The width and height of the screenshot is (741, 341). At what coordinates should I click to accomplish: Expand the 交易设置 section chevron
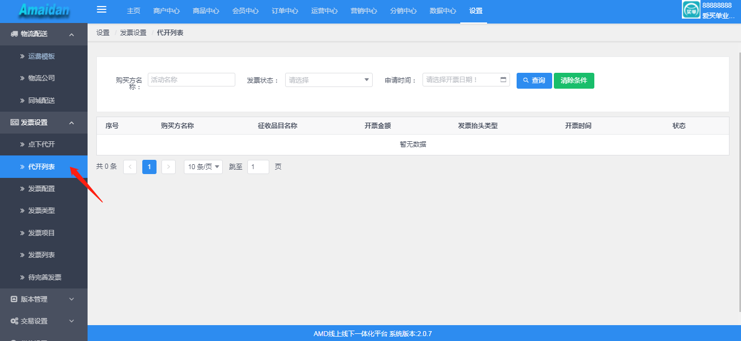(72, 321)
